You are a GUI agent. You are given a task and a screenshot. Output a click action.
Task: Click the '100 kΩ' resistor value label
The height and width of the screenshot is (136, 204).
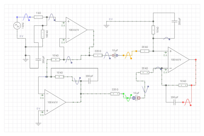pos(47,34)
